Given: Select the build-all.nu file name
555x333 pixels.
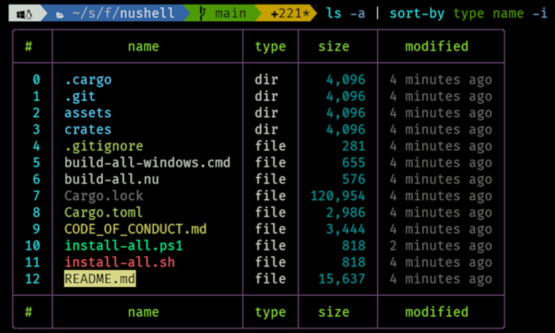Looking at the screenshot, I should point(112,179).
